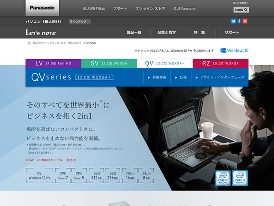
Task: Click the CF-QV8 breadcrumb text
Action: click(91, 43)
